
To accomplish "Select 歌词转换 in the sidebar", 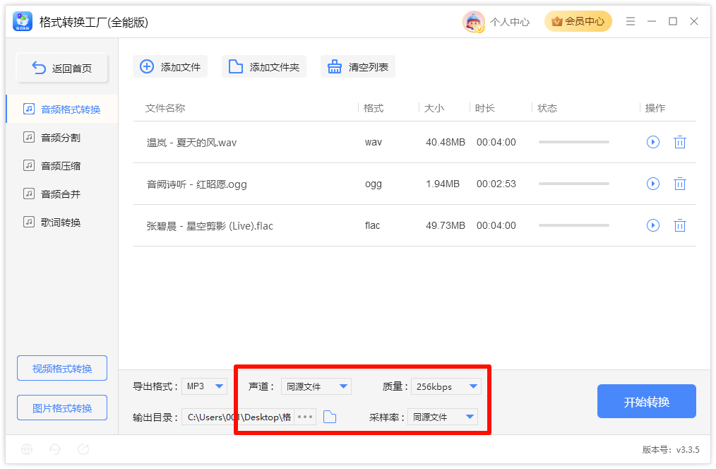I will 62,222.
